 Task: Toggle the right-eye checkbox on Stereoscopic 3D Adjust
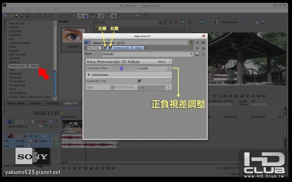click(x=110, y=48)
